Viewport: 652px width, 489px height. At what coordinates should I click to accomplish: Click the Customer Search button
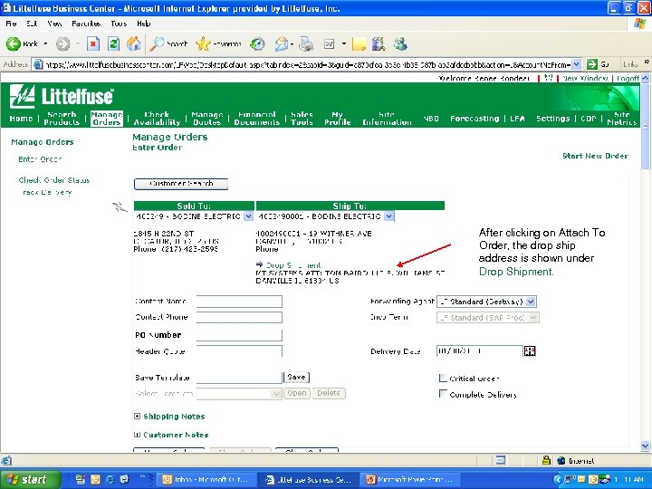coord(181,184)
